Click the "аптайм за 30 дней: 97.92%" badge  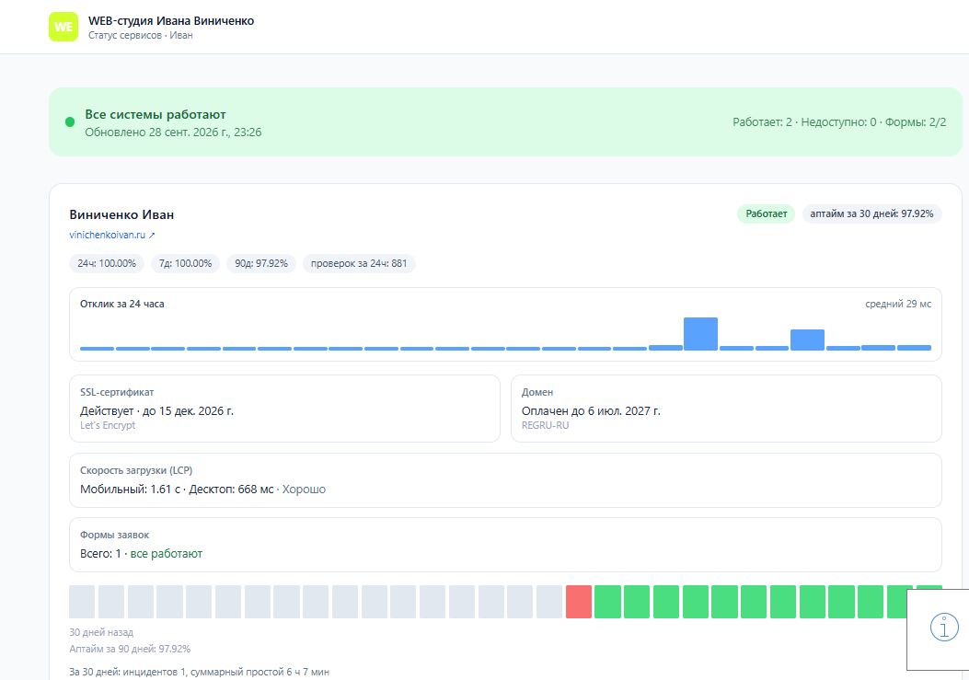pyautogui.click(x=872, y=213)
